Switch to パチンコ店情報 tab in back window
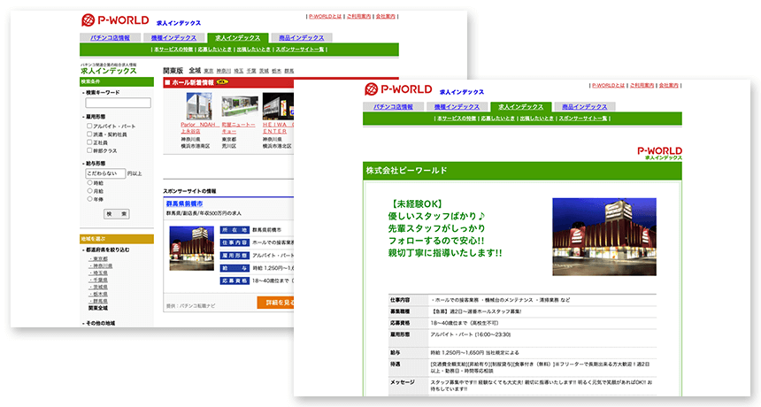 click(110, 38)
